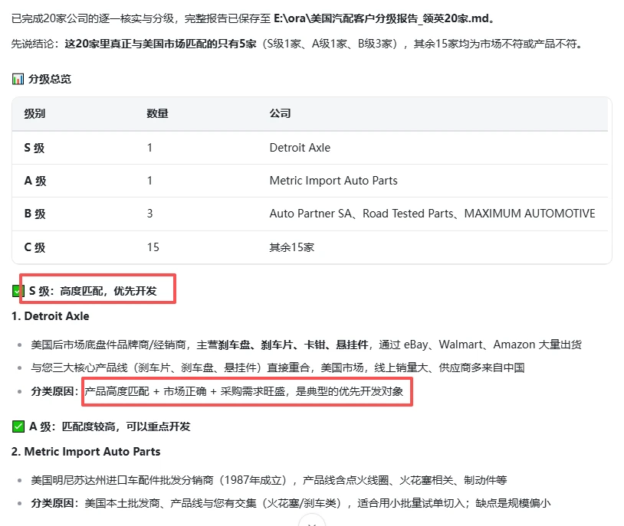Screen dimensions: 624x526
Task: Click the bullet mentioning 1987年成立
Action: click(x=268, y=480)
